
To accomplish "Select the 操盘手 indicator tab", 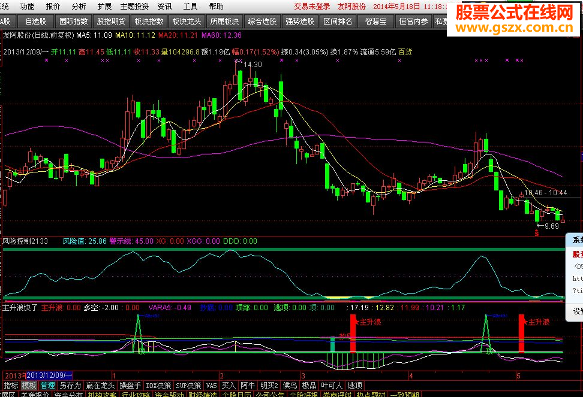I will 130,386.
